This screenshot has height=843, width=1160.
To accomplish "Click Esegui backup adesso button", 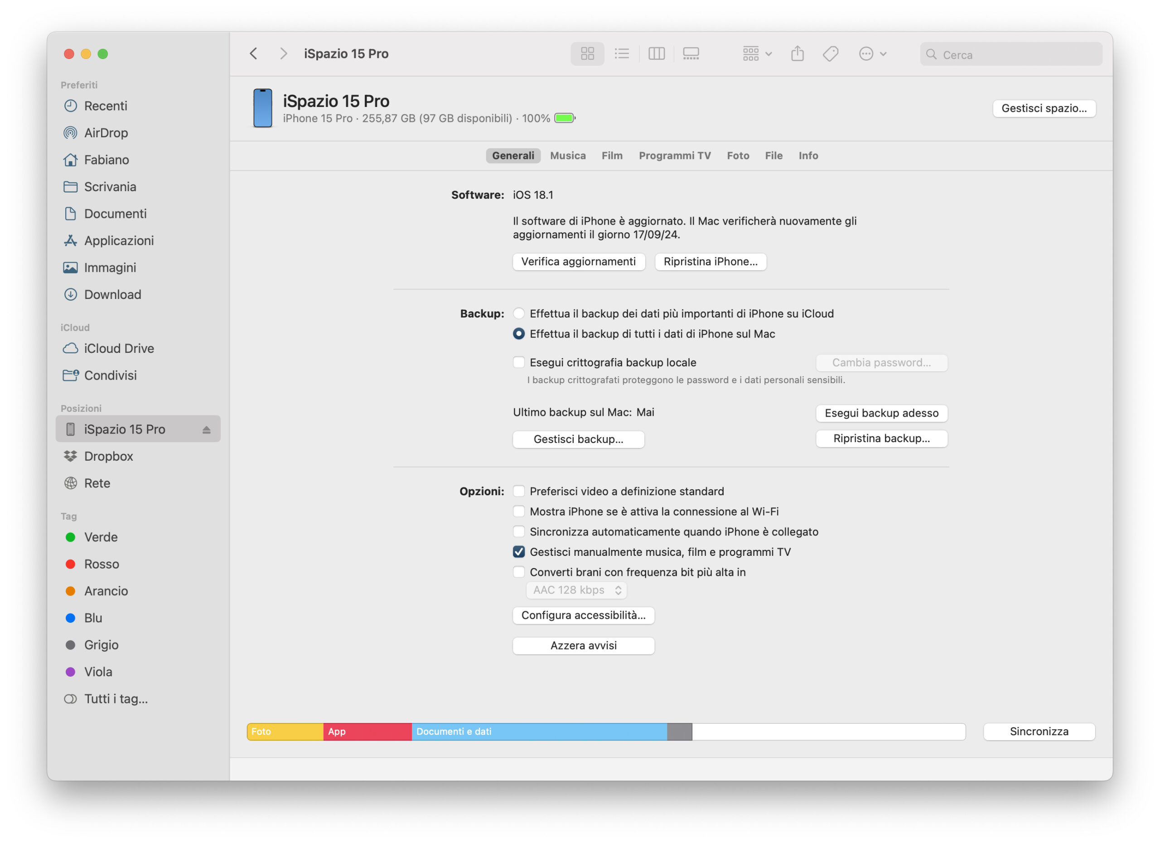I will tap(881, 413).
